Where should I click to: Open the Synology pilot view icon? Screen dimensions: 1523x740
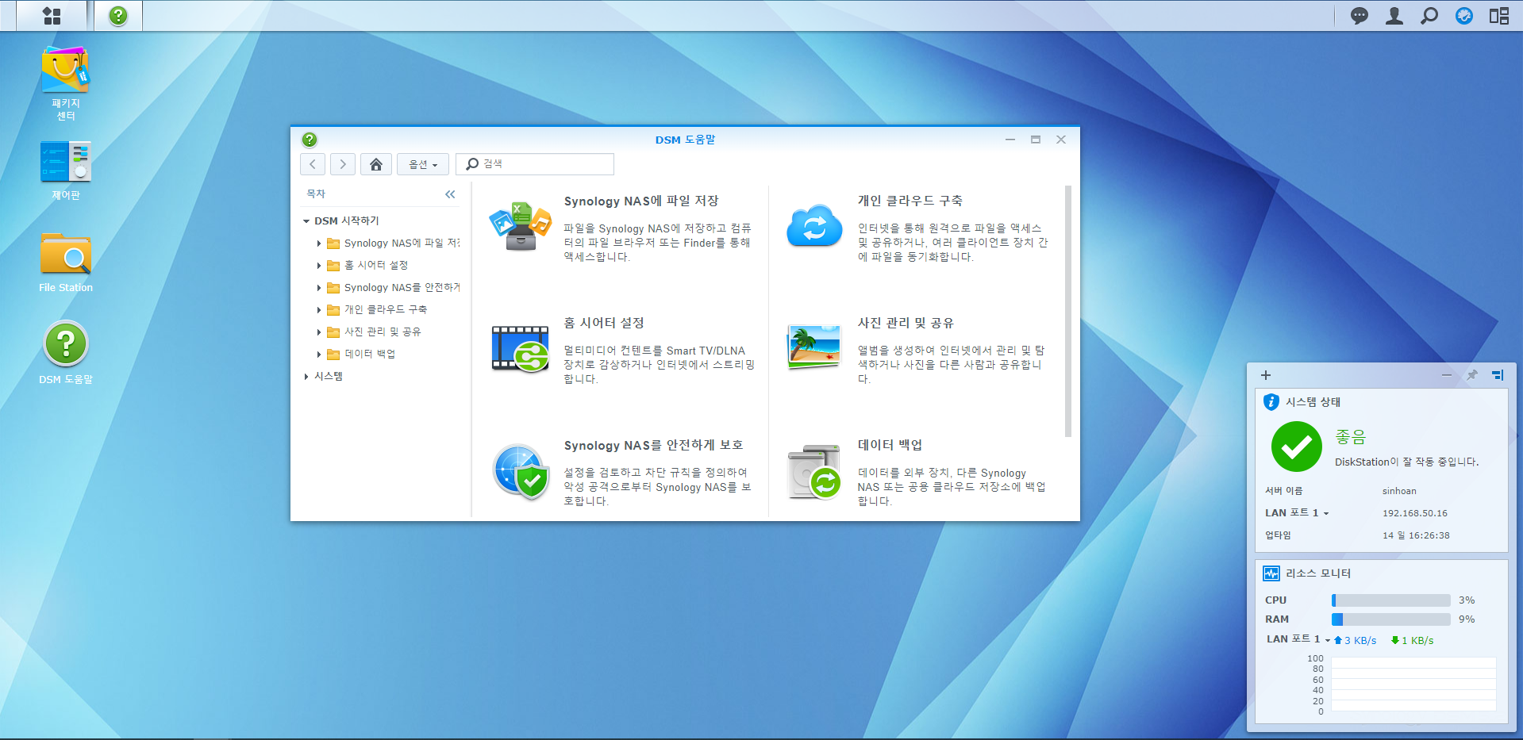[x=1464, y=16]
